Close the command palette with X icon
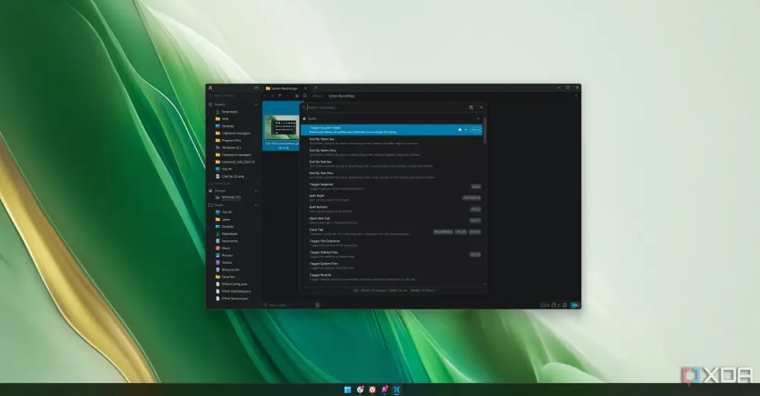The width and height of the screenshot is (760, 396). tap(481, 108)
